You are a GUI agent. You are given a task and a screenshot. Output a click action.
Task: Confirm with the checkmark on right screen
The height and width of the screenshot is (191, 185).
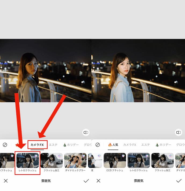tap(179, 181)
